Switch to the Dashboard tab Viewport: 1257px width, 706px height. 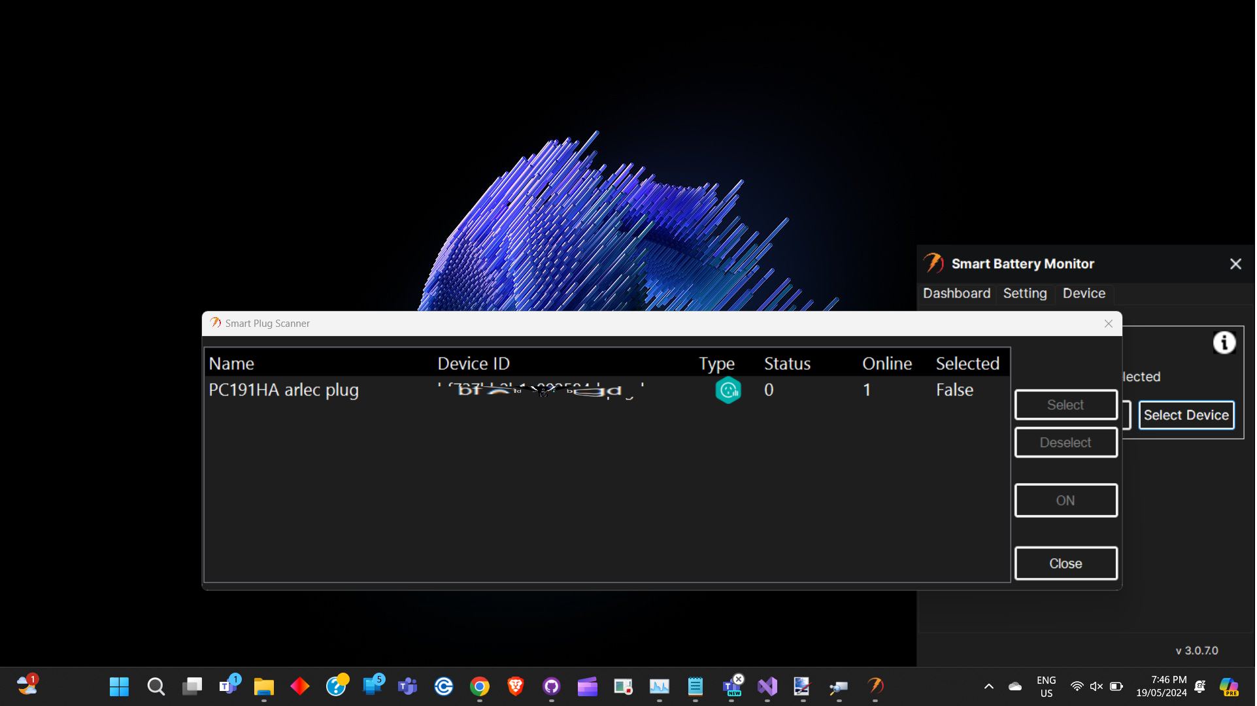pos(956,294)
